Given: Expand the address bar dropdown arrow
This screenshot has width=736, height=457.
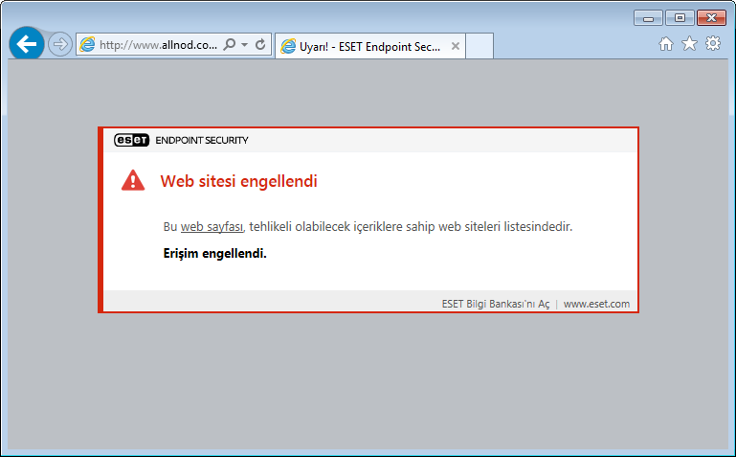Looking at the screenshot, I should click(245, 45).
